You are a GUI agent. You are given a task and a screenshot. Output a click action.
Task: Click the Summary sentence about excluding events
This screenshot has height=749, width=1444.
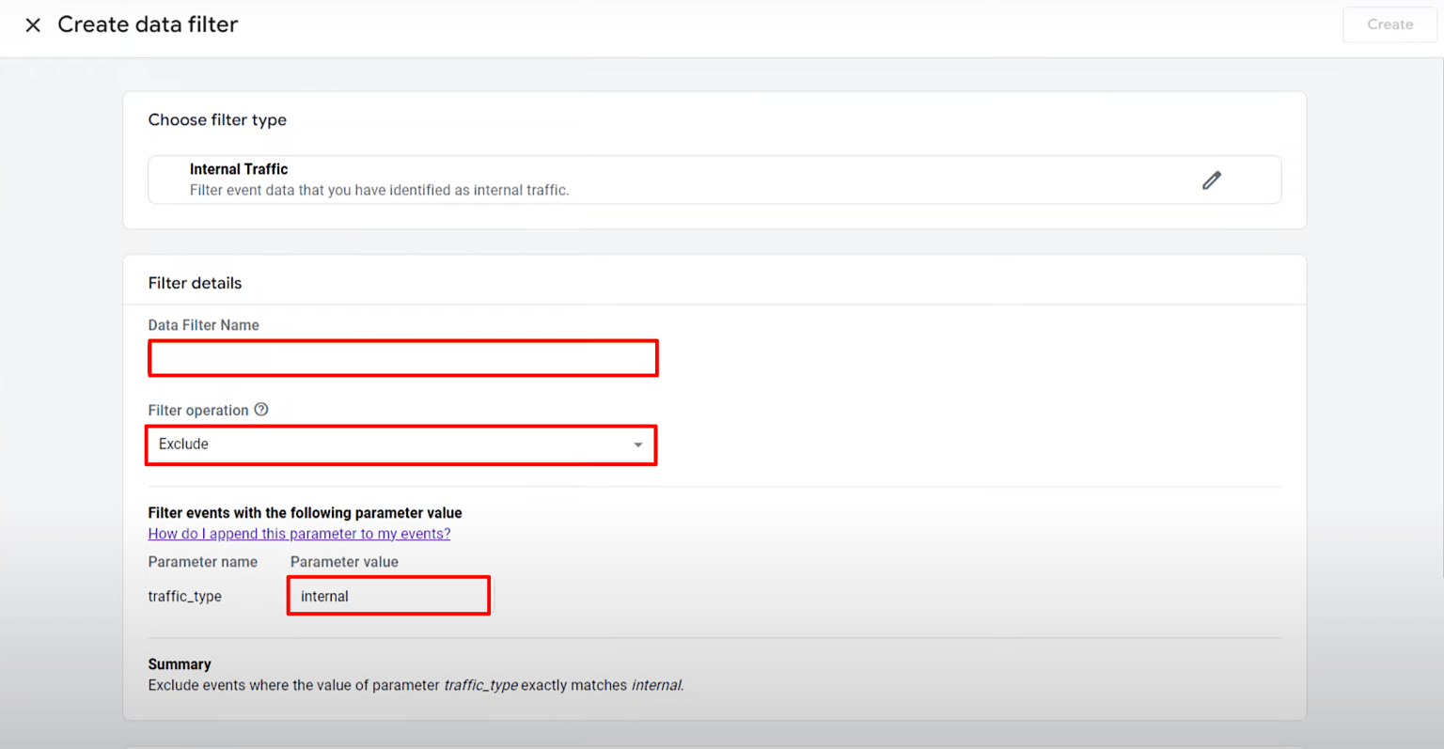416,685
